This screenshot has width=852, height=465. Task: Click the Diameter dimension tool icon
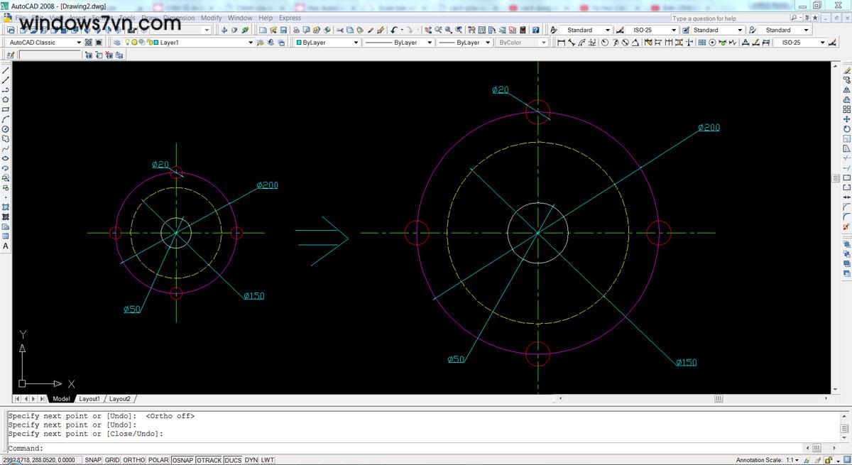[626, 42]
